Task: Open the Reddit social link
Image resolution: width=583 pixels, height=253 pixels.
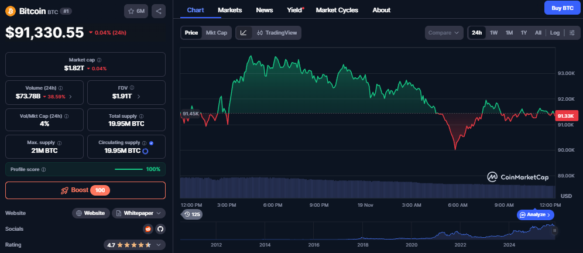Action: [x=148, y=229]
